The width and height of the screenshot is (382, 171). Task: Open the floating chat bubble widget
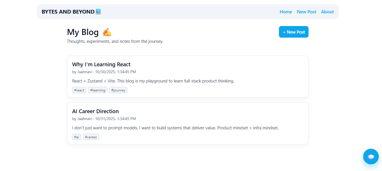[x=371, y=157]
